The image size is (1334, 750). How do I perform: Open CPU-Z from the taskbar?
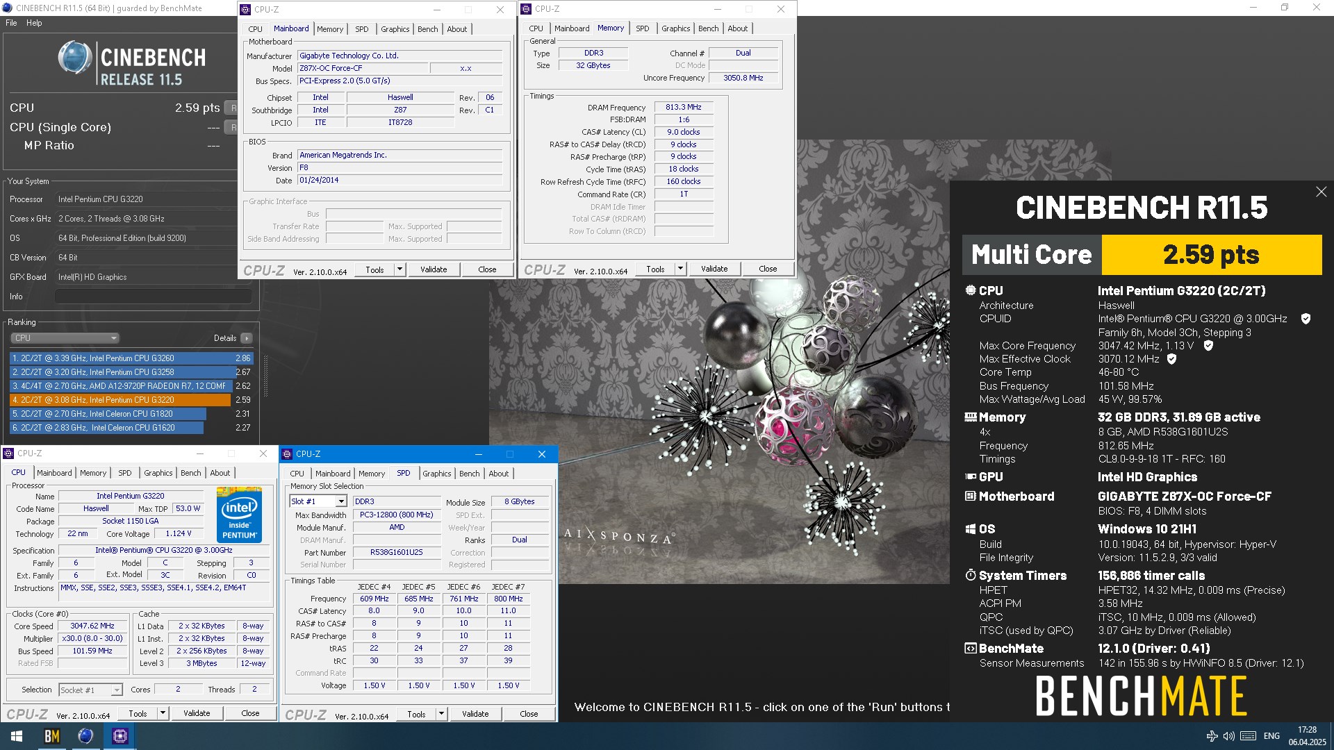pyautogui.click(x=120, y=736)
